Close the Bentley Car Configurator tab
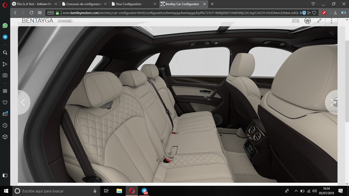Screen dimensions: 349x196 [x=204, y=4]
